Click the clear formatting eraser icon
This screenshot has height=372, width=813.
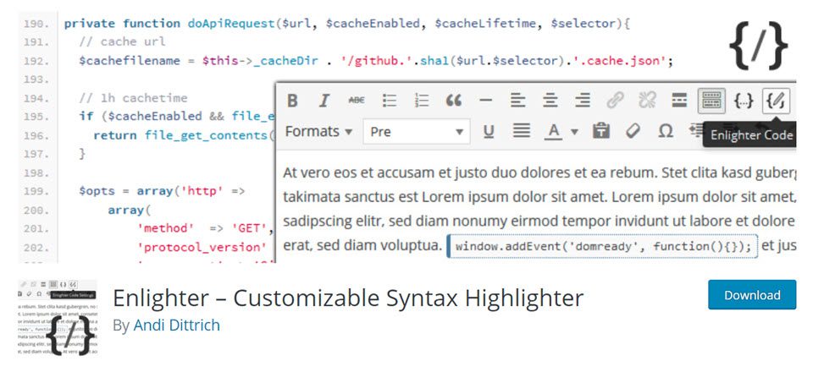633,131
